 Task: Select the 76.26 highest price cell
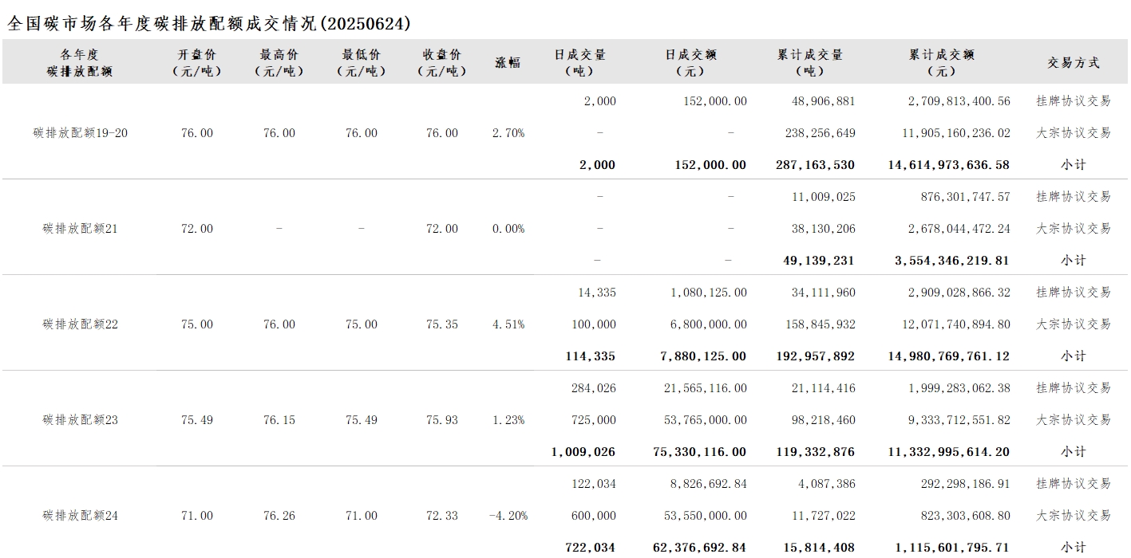279,516
